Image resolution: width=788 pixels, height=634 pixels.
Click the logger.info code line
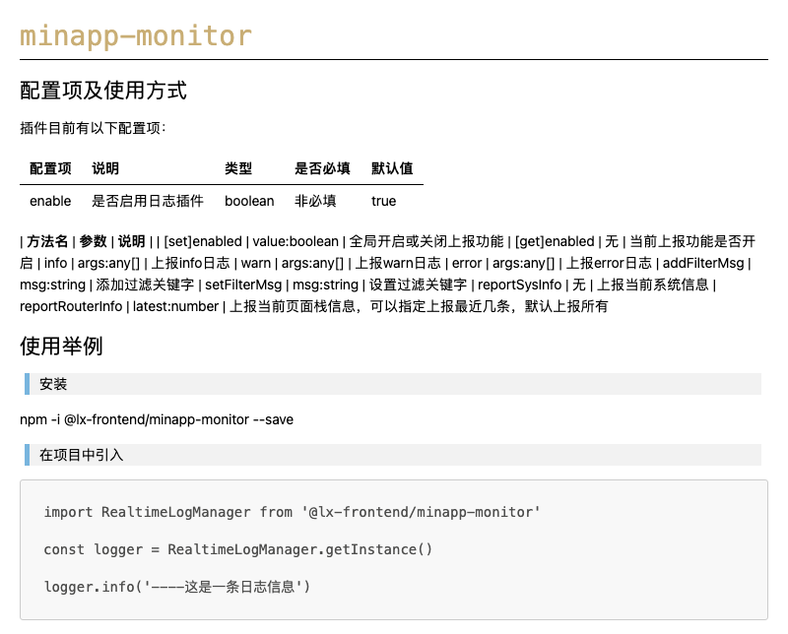[177, 587]
